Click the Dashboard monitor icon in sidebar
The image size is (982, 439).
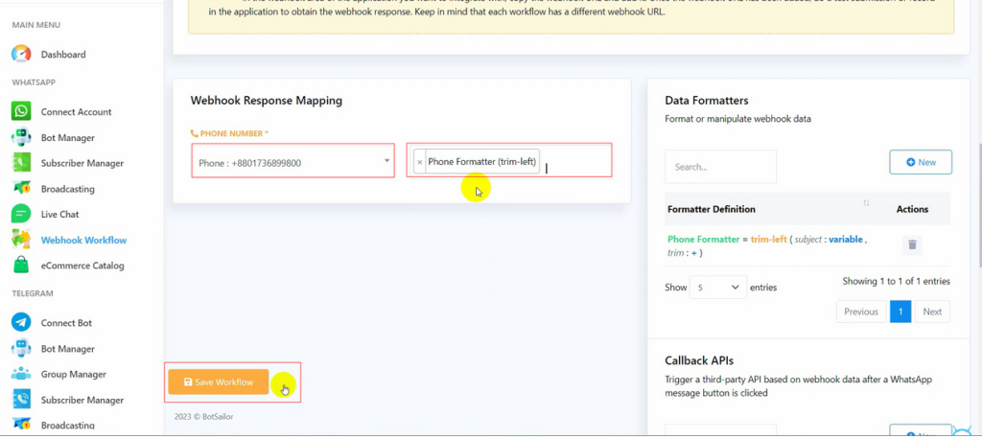[21, 55]
